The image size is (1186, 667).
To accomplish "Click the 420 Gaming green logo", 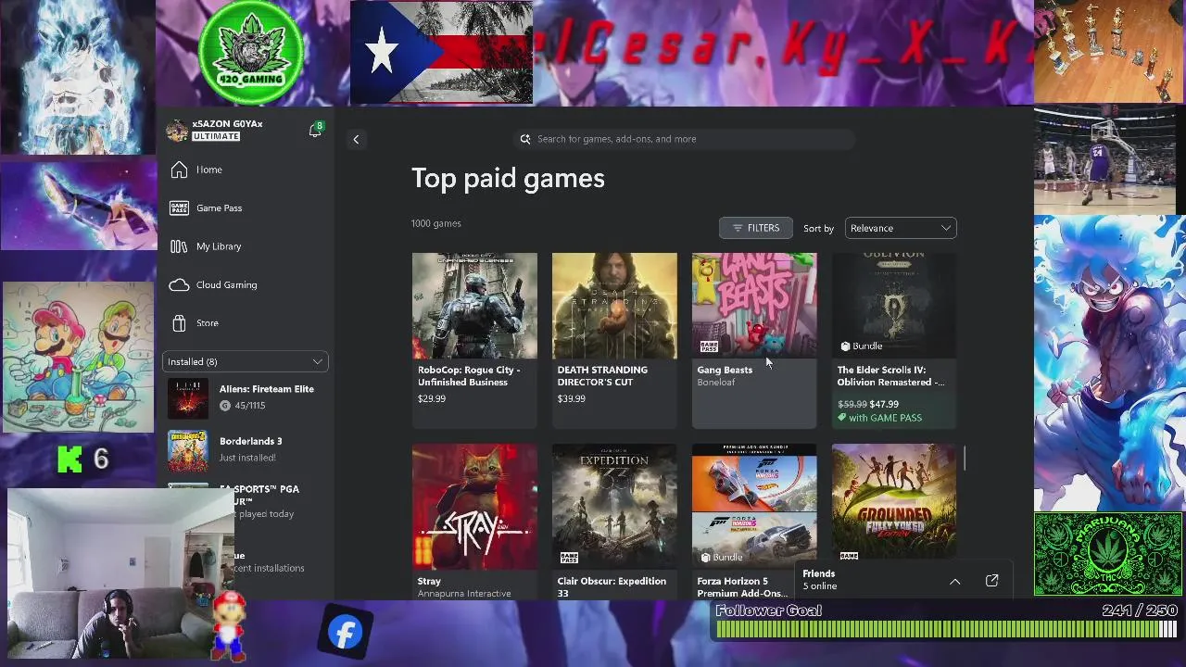I will tap(251, 53).
